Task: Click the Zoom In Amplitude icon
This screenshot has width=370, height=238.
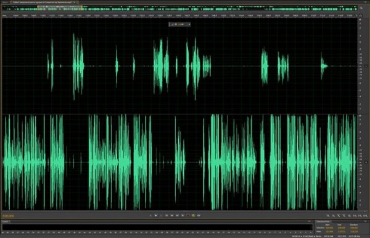Action: pos(328,215)
